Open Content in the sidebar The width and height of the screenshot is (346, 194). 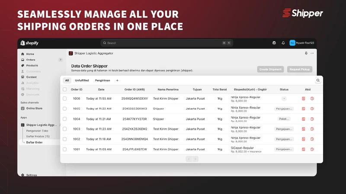coord(31,77)
